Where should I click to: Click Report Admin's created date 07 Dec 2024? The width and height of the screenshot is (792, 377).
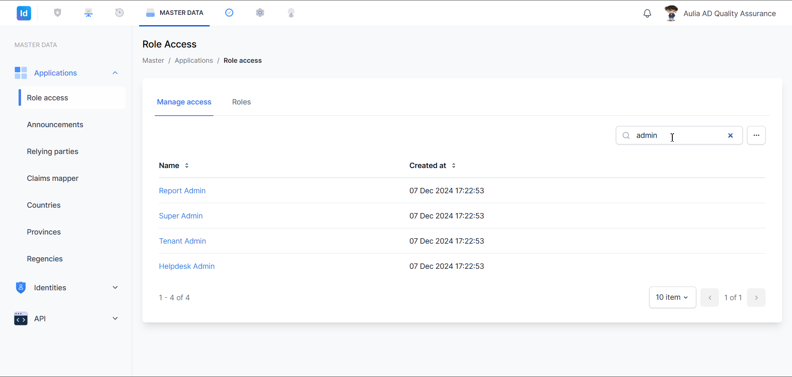coord(447,191)
